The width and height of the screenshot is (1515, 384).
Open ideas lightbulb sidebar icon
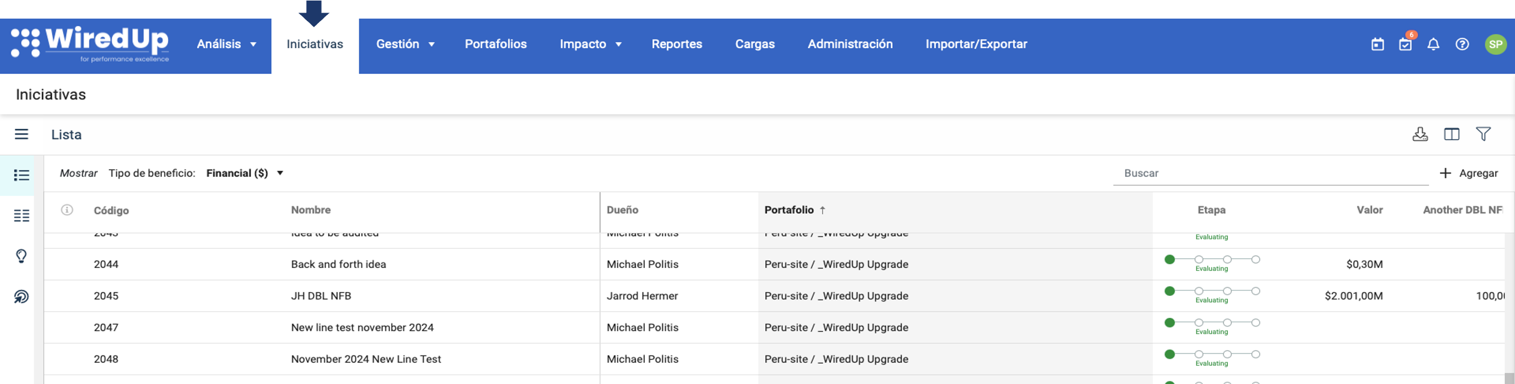tap(22, 256)
